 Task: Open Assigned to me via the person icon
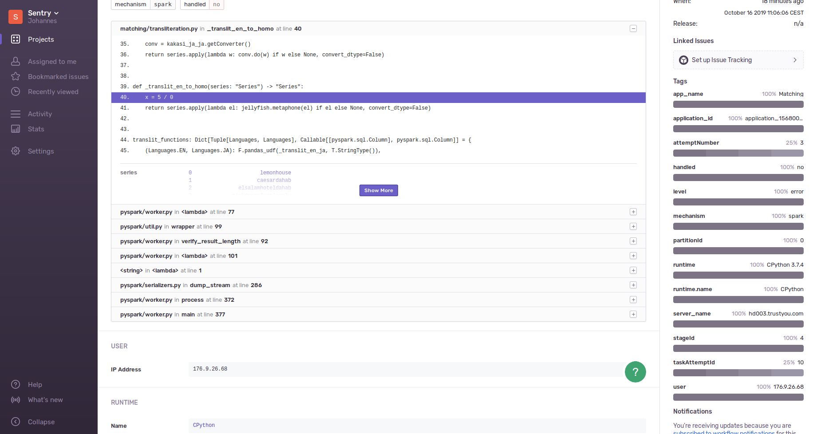coord(16,61)
